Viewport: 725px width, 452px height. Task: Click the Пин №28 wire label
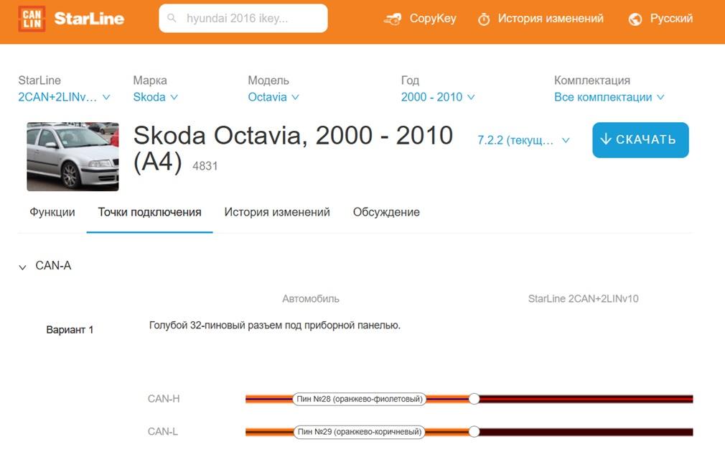point(359,399)
